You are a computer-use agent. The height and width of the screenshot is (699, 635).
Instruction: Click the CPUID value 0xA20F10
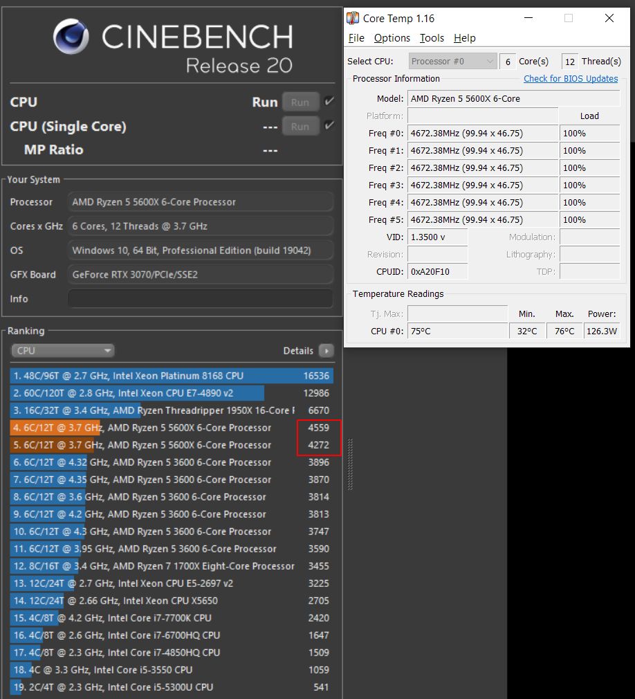[438, 271]
